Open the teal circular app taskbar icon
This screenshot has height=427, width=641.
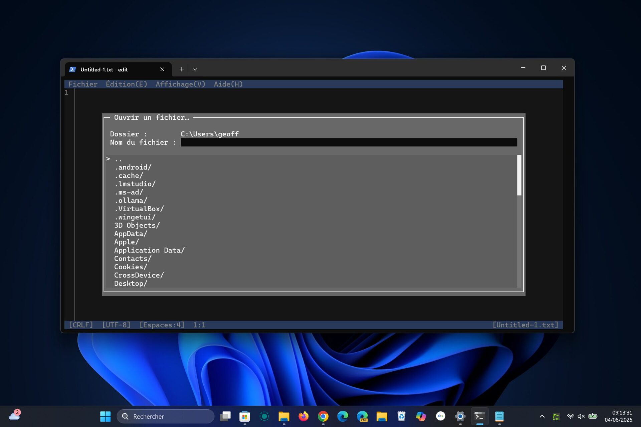264,416
